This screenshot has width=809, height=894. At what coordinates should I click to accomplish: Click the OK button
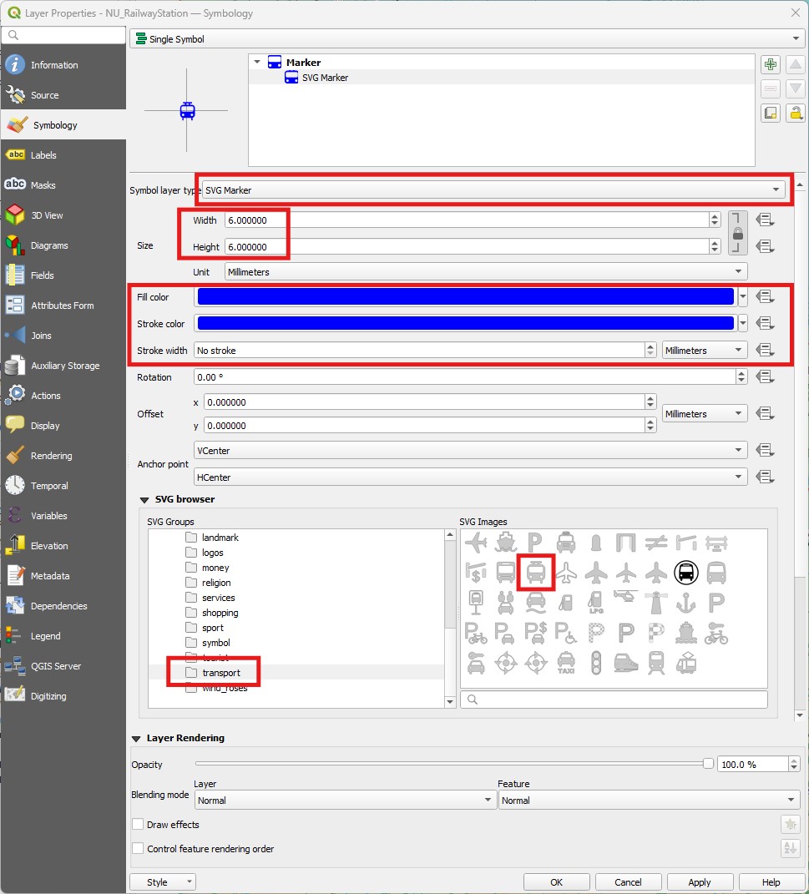pyautogui.click(x=556, y=882)
